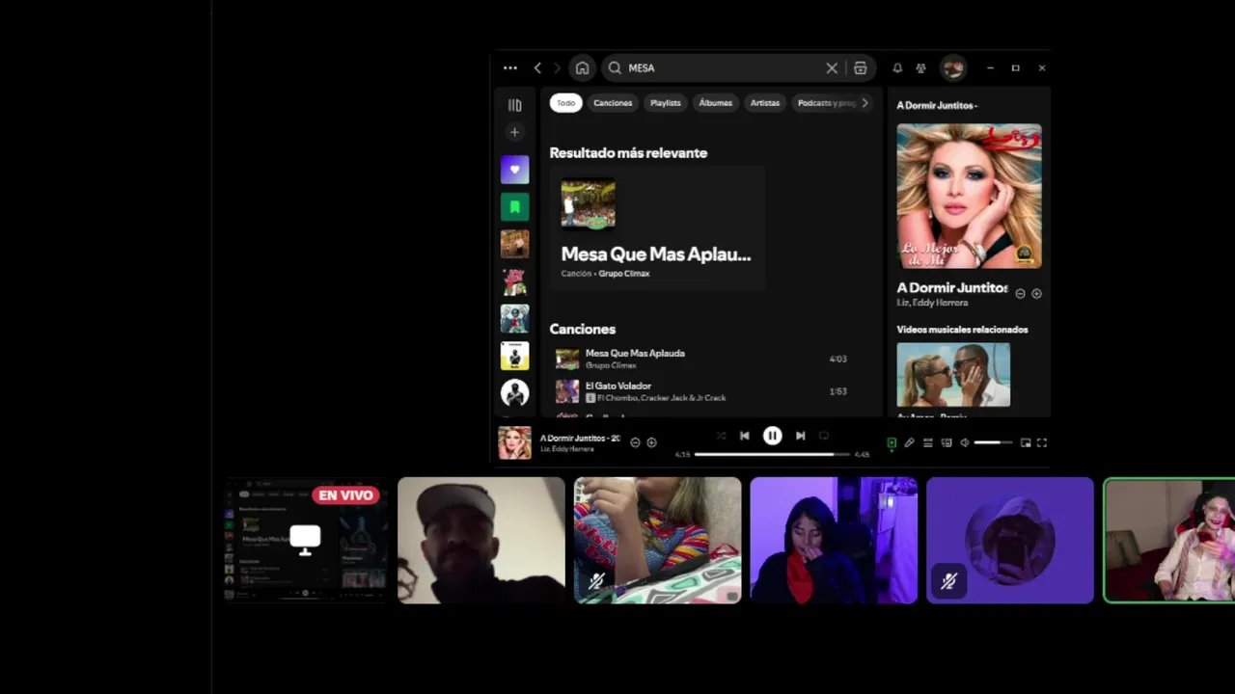
Task: Mute with the volume speaker icon
Action: coord(964,442)
